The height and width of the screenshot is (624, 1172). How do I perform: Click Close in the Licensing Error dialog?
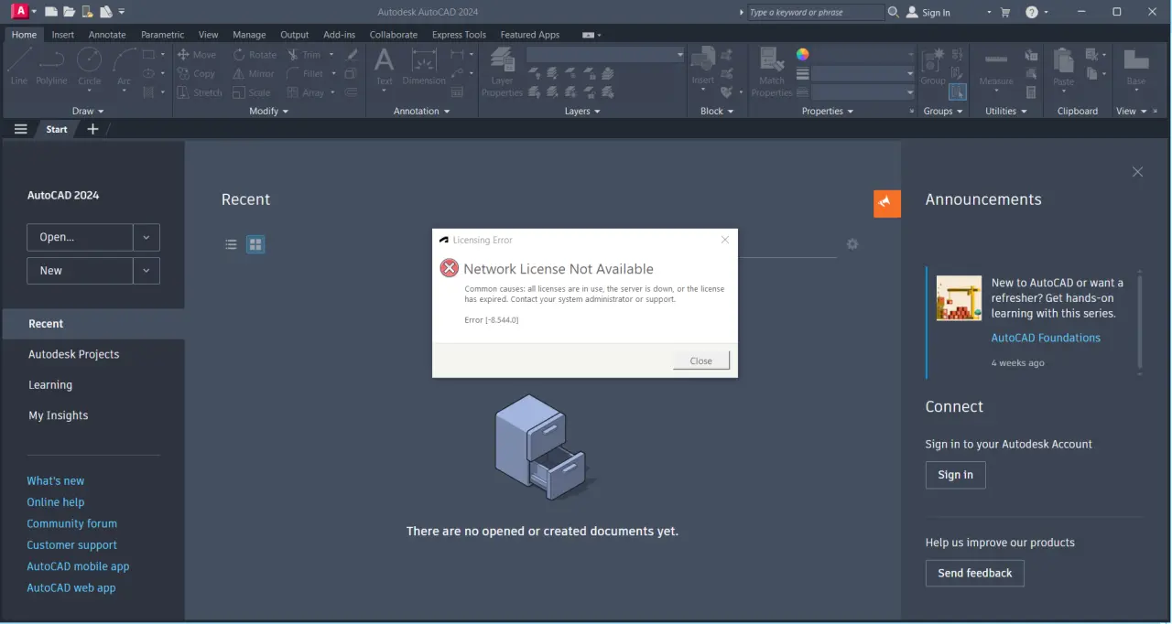(701, 360)
